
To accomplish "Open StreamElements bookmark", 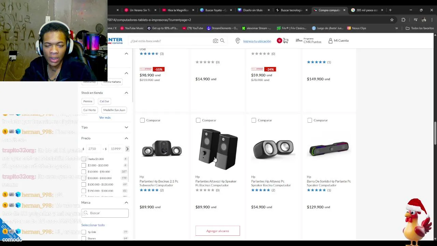I will [x=222, y=28].
